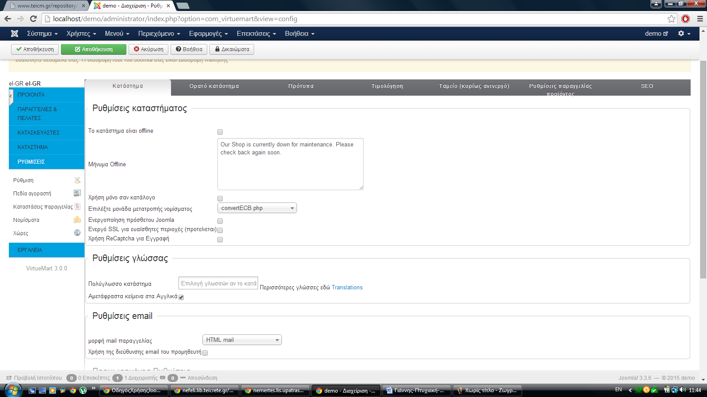The width and height of the screenshot is (707, 397).
Task: Enable 'Χρήση μόνο σαν κατάλογο' checkbox
Action: (220, 198)
